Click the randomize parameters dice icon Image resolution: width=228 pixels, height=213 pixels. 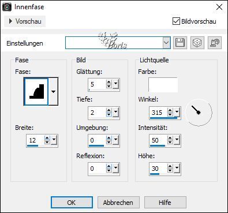197,43
